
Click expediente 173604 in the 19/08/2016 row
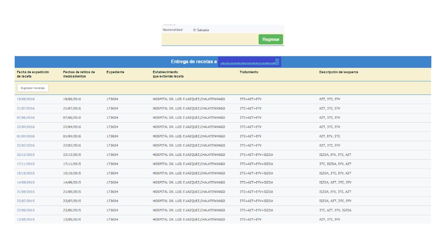[x=112, y=99]
